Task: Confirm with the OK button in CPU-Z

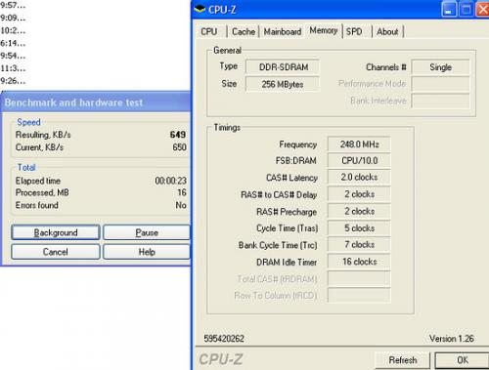Action: click(462, 360)
